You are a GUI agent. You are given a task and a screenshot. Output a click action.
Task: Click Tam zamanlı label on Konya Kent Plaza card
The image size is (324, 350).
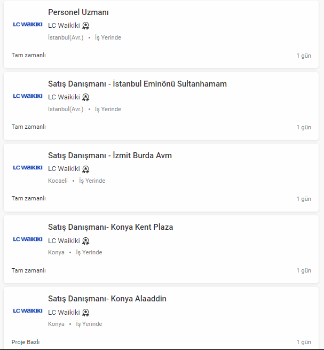point(29,270)
